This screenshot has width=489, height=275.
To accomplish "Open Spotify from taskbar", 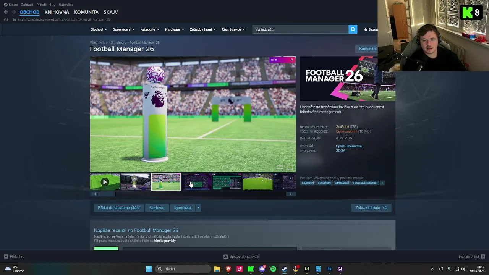I will 273,269.
